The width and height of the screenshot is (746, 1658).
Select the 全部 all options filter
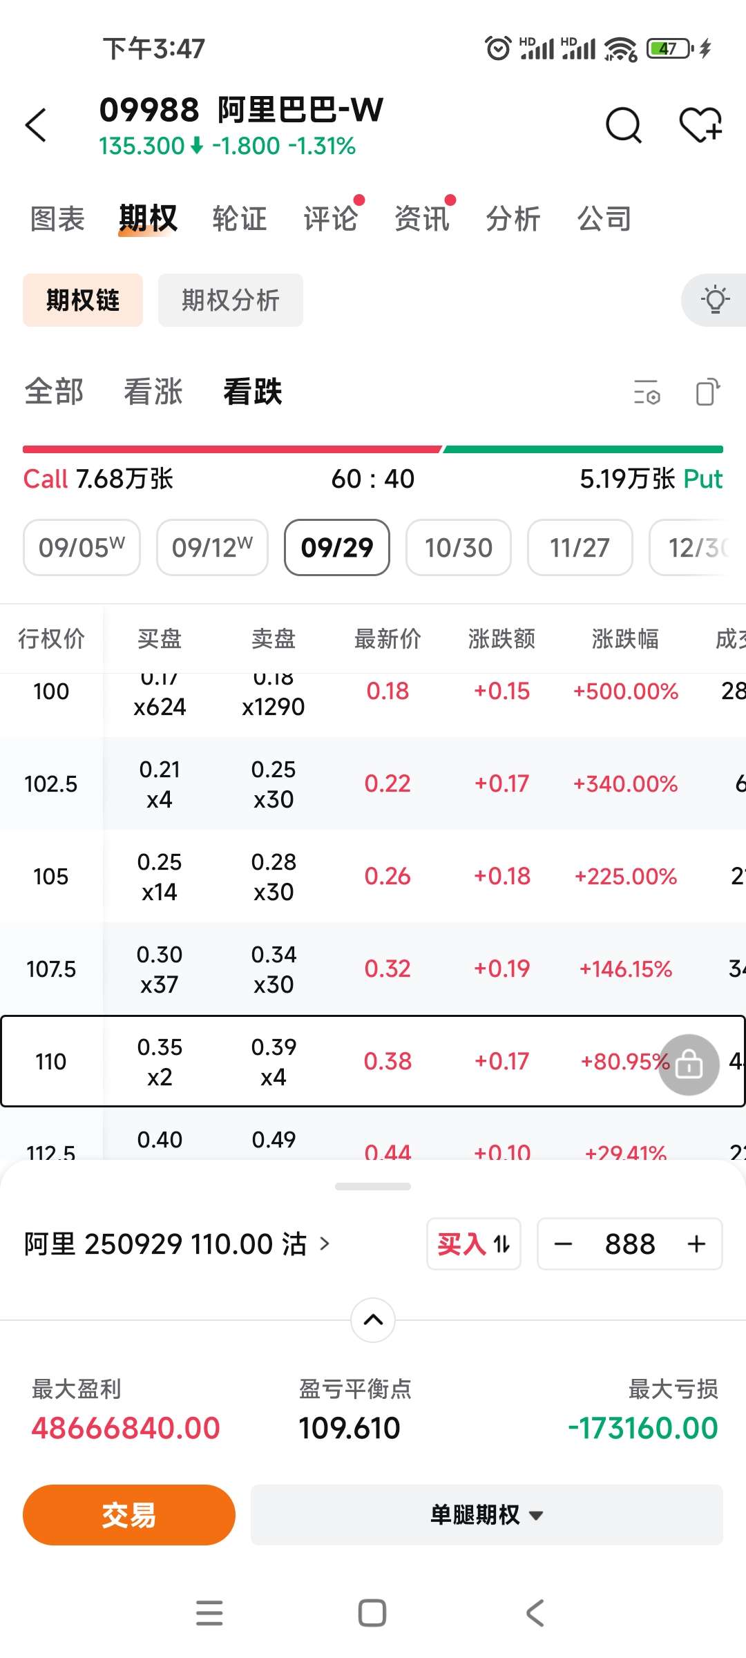tap(54, 392)
